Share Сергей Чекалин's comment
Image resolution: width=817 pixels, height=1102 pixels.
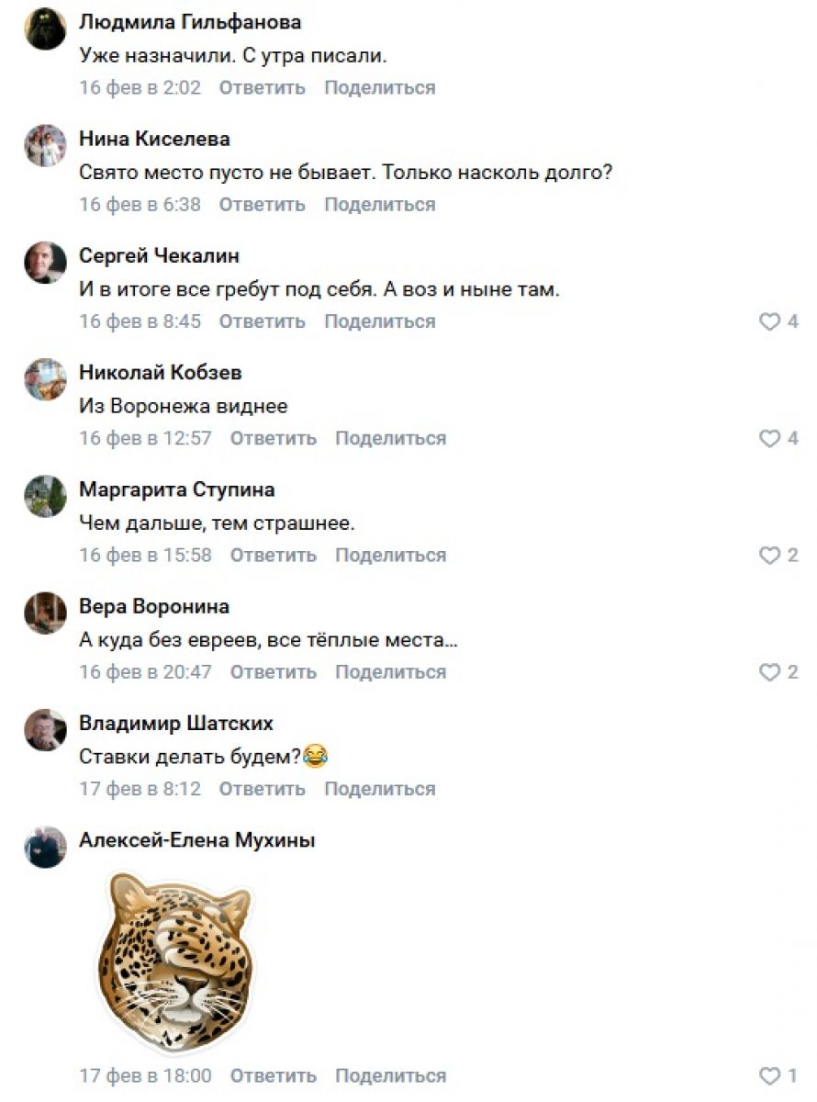pyautogui.click(x=379, y=321)
